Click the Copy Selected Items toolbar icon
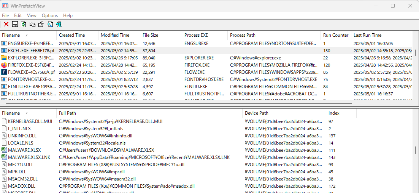The width and height of the screenshot is (419, 193). (32, 25)
